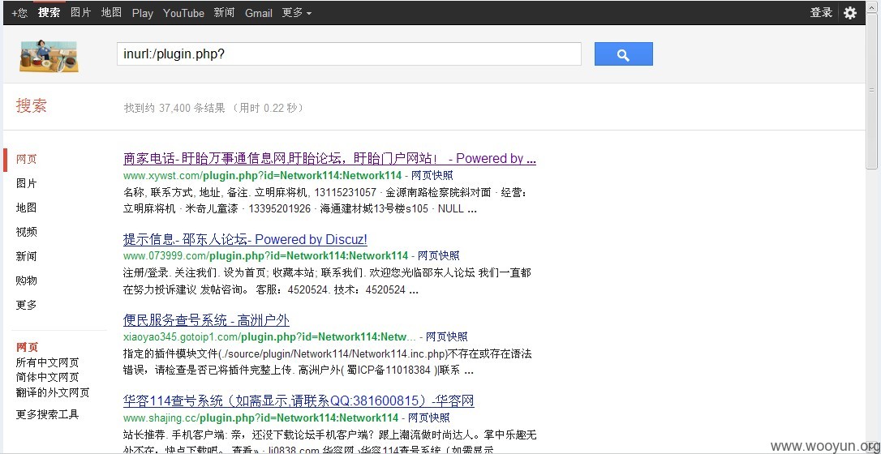
Task: Select 网页 in the left sidebar
Action: (x=27, y=160)
